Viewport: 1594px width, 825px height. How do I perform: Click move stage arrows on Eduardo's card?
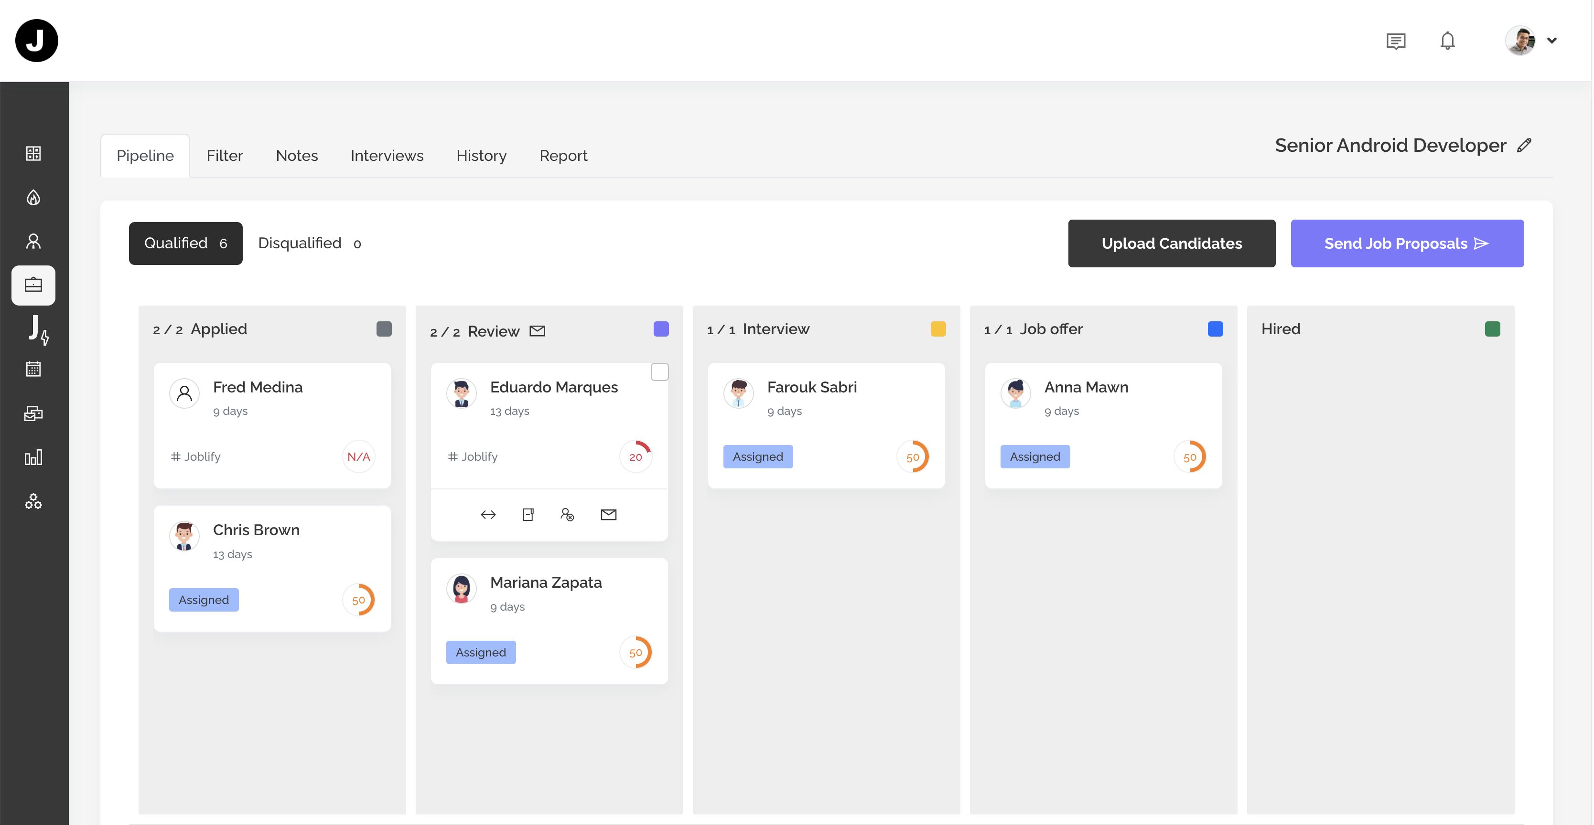tap(488, 515)
